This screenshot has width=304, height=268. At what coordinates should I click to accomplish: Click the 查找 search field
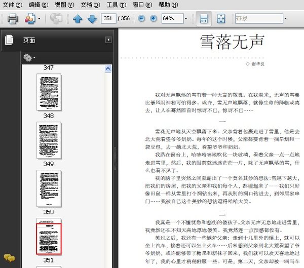point(259,18)
